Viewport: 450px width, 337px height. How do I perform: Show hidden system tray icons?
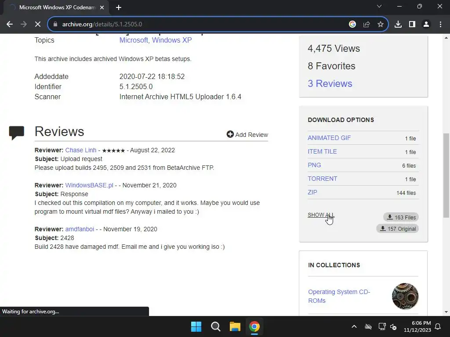354,326
